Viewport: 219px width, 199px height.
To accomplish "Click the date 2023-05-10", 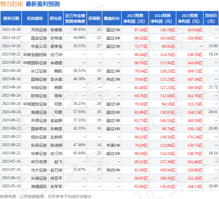I will pyautogui.click(x=11, y=186).
